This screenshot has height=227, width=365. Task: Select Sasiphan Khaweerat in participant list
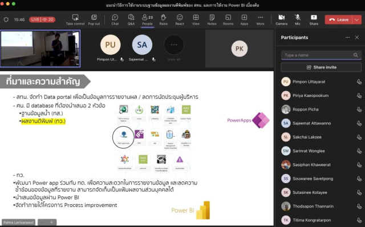[x=321, y=165]
